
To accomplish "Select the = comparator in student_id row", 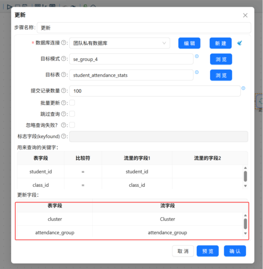I will click(83, 172).
